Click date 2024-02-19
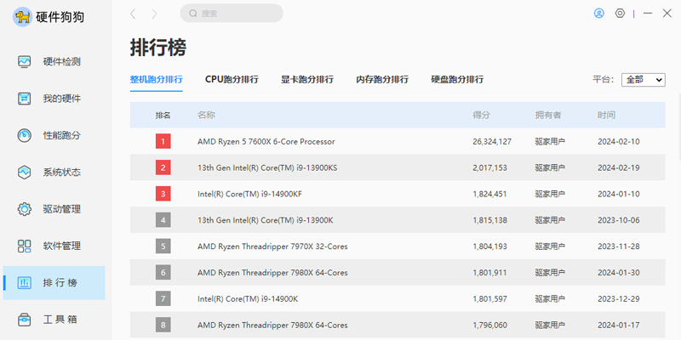Viewport: 681px width, 340px height. point(619,167)
